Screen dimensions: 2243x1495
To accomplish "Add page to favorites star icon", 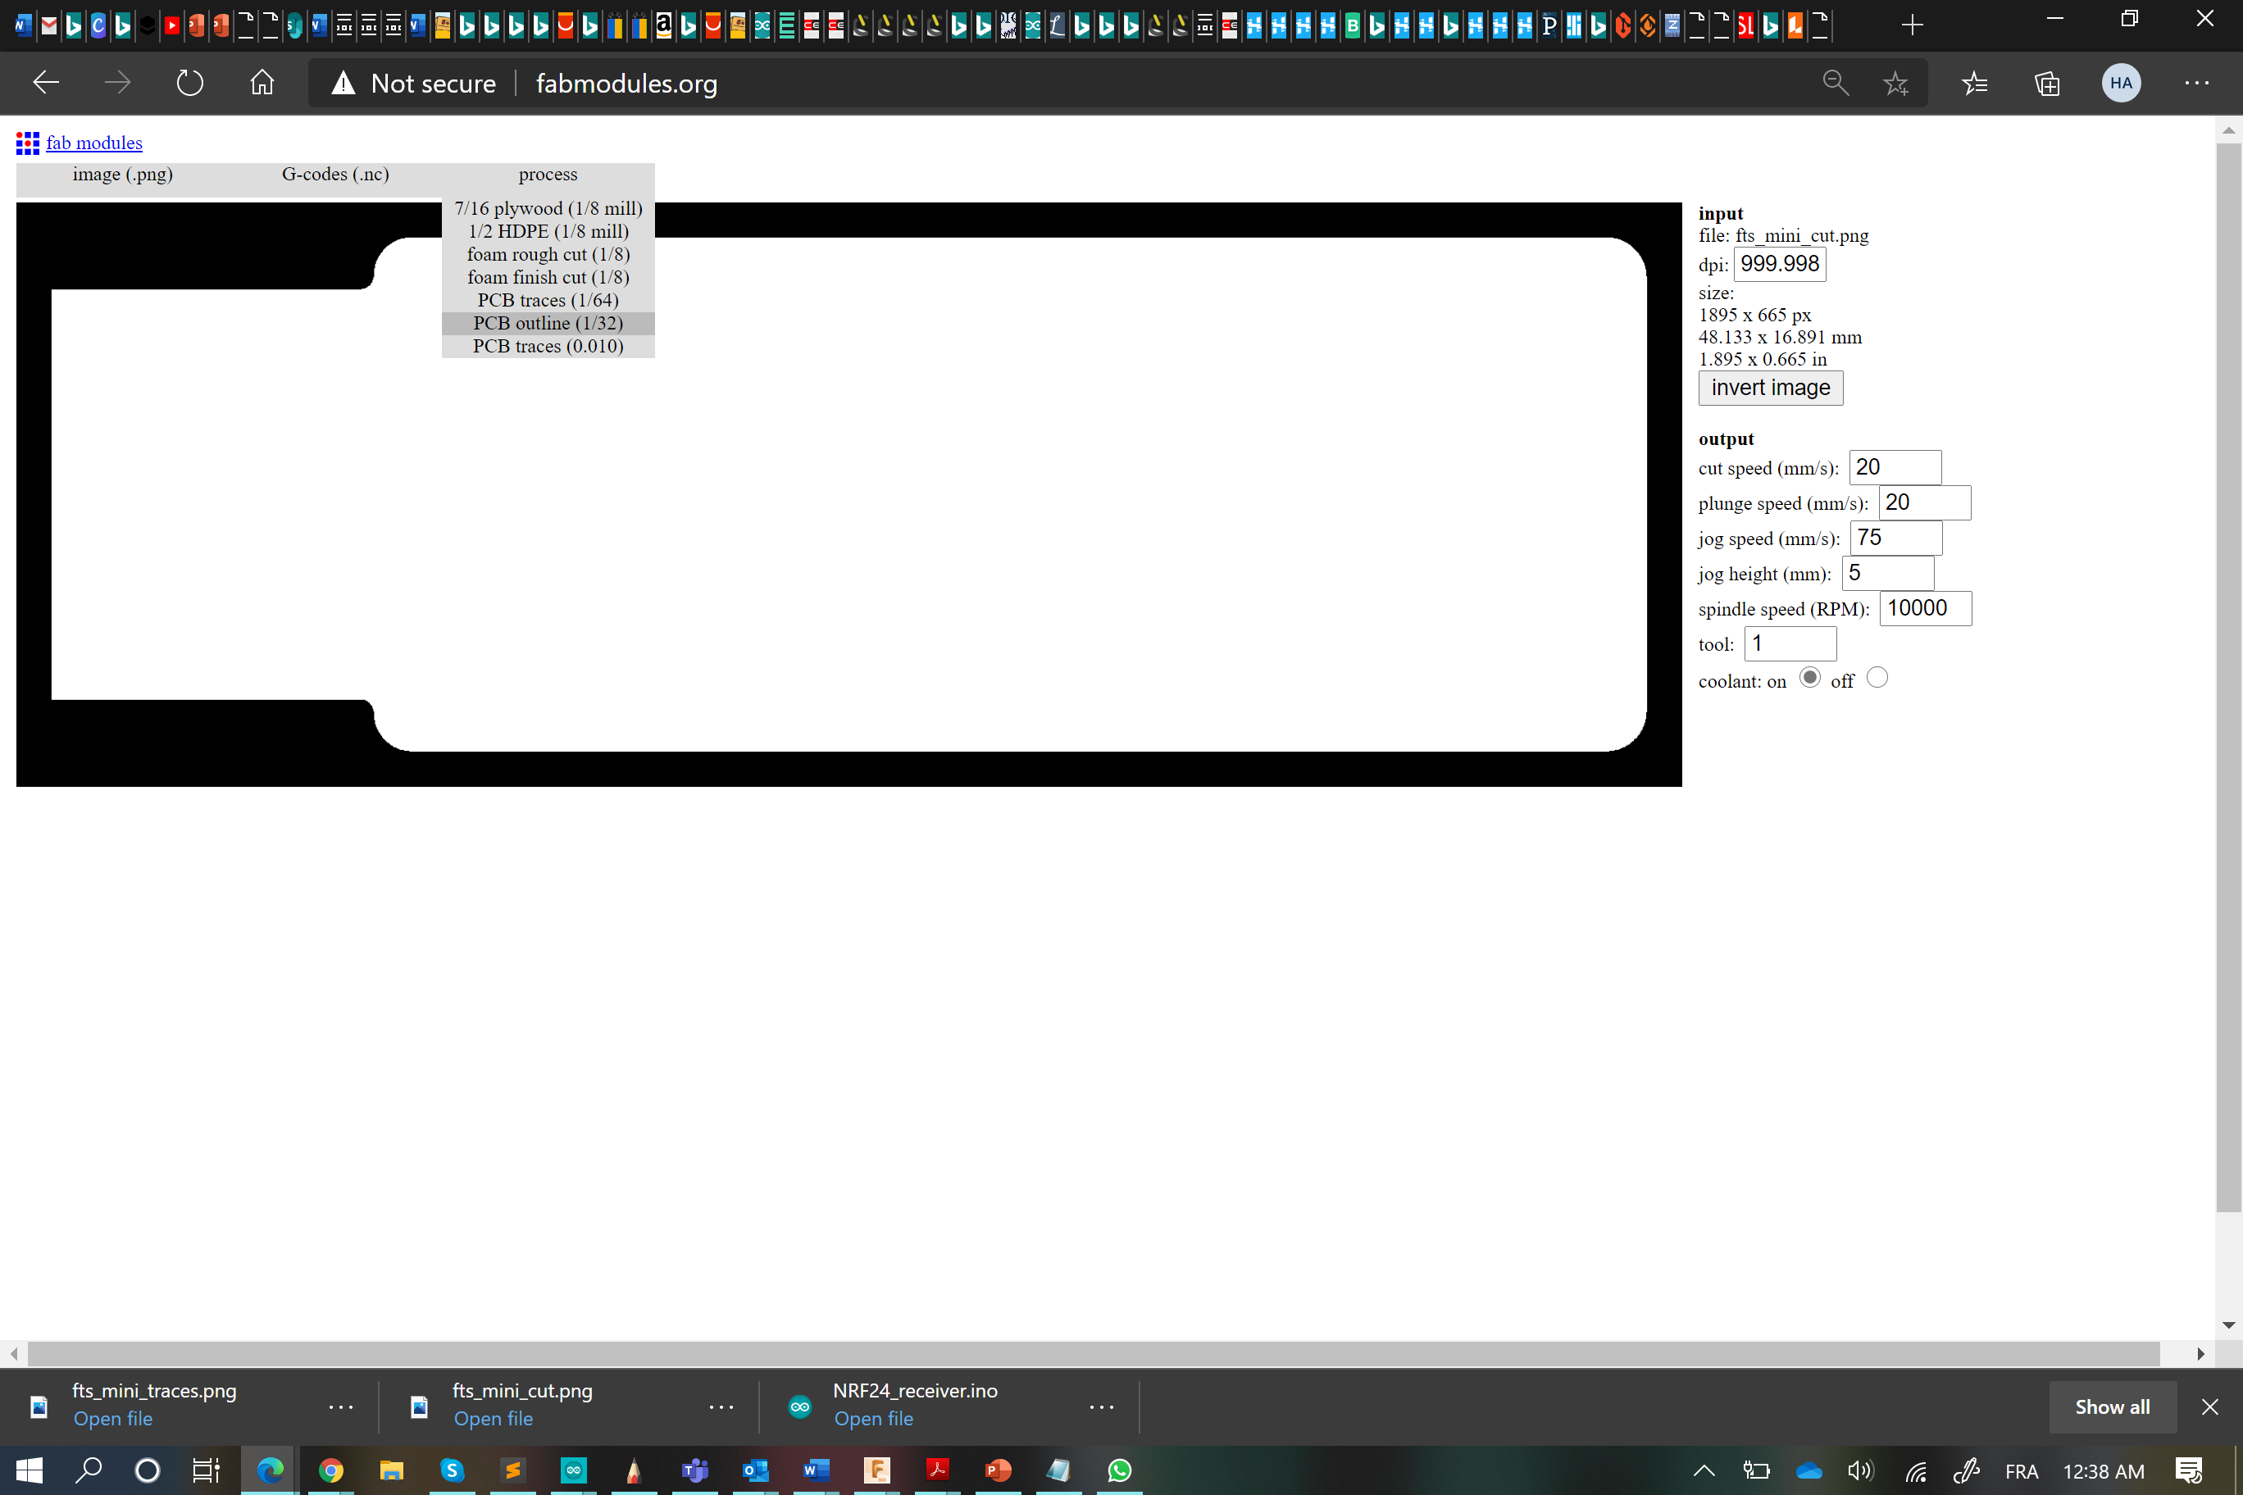I will pyautogui.click(x=1895, y=83).
